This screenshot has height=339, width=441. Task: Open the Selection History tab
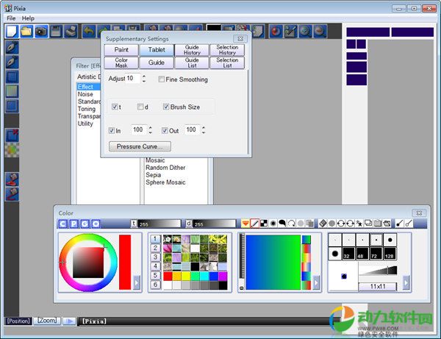pyautogui.click(x=227, y=50)
